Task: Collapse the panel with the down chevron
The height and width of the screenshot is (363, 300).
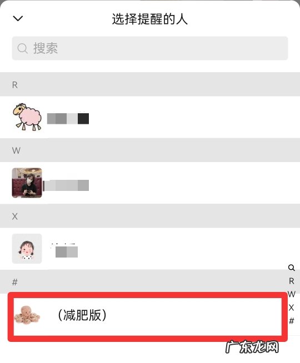Action: 18,18
